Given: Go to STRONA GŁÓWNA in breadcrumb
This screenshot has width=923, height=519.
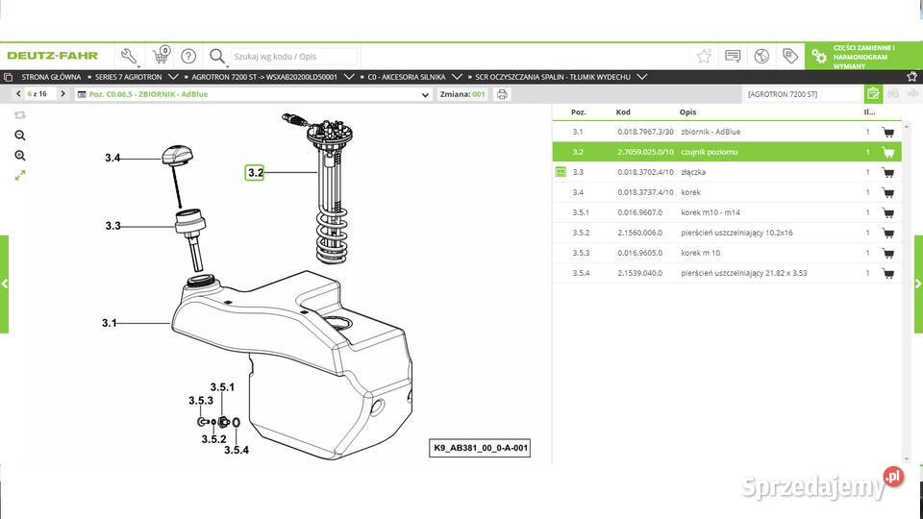Looking at the screenshot, I should coord(50,76).
